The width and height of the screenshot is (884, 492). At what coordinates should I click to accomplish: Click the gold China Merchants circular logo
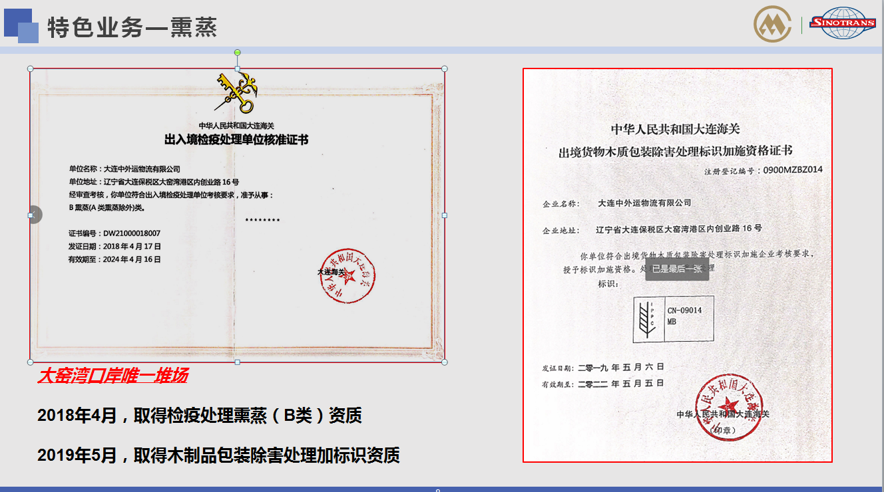pyautogui.click(x=772, y=25)
